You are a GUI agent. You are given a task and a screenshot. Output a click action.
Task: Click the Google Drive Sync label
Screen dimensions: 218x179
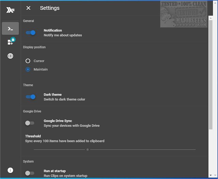(x=58, y=121)
